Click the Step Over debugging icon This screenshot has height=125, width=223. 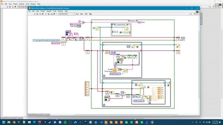54,14
